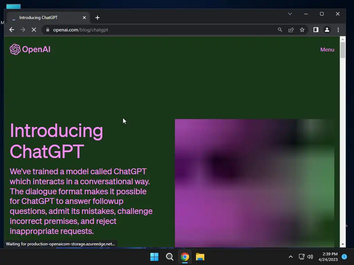Click the scrollbar down arrow
354x265 pixels.
pyautogui.click(x=343, y=244)
